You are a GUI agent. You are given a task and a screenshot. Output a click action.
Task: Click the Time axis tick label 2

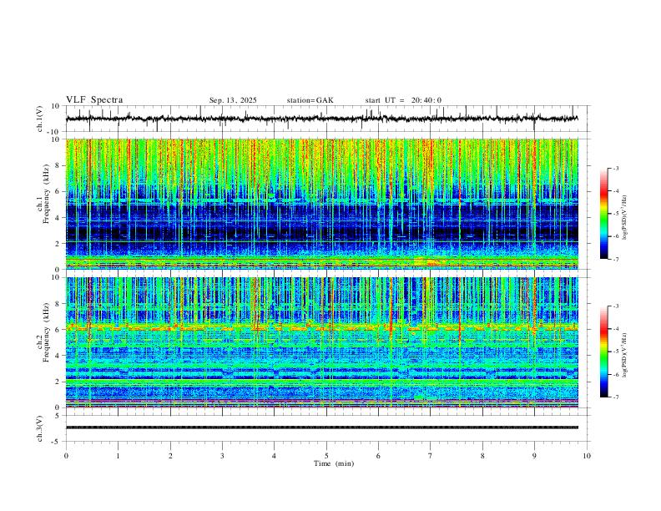click(x=170, y=456)
